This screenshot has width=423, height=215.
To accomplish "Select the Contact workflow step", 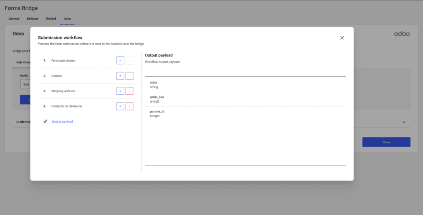I will [57, 76].
